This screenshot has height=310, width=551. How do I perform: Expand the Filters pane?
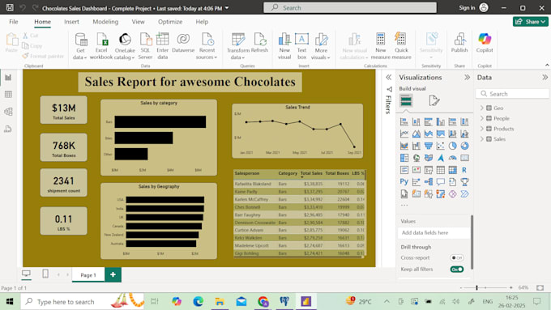pos(389,77)
